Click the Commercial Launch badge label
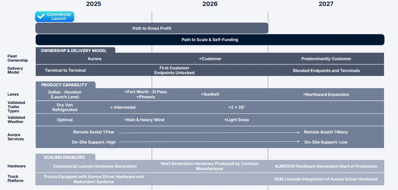This screenshot has width=398, height=190. (x=59, y=17)
